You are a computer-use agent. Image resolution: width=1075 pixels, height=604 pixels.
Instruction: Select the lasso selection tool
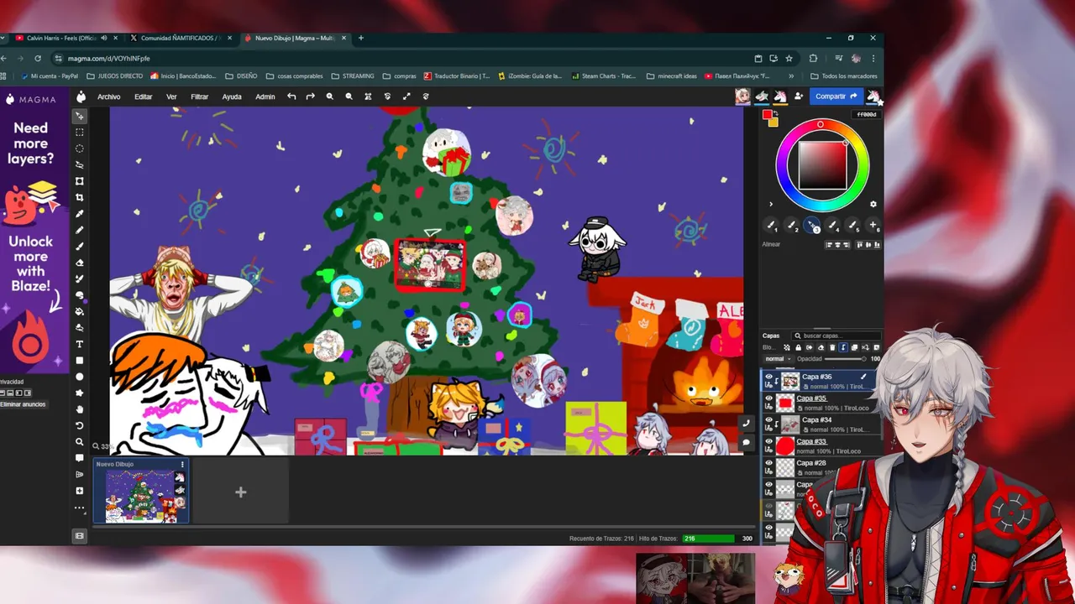click(x=80, y=164)
